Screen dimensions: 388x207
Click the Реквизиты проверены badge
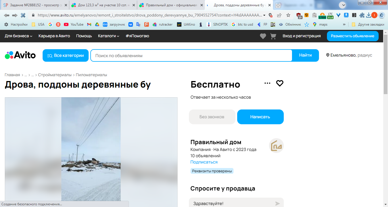(x=212, y=171)
